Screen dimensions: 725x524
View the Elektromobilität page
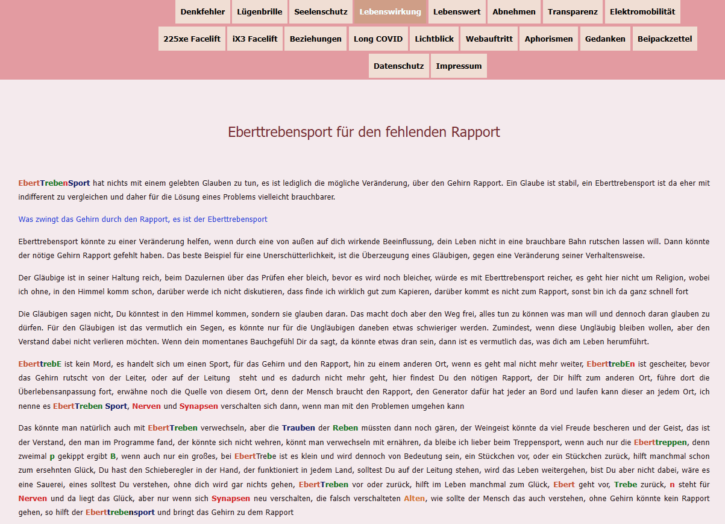tap(643, 11)
